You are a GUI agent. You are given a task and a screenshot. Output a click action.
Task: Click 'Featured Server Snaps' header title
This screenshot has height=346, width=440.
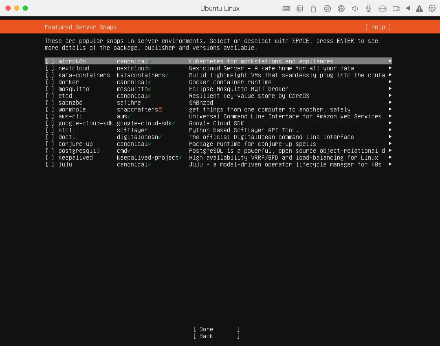point(81,27)
